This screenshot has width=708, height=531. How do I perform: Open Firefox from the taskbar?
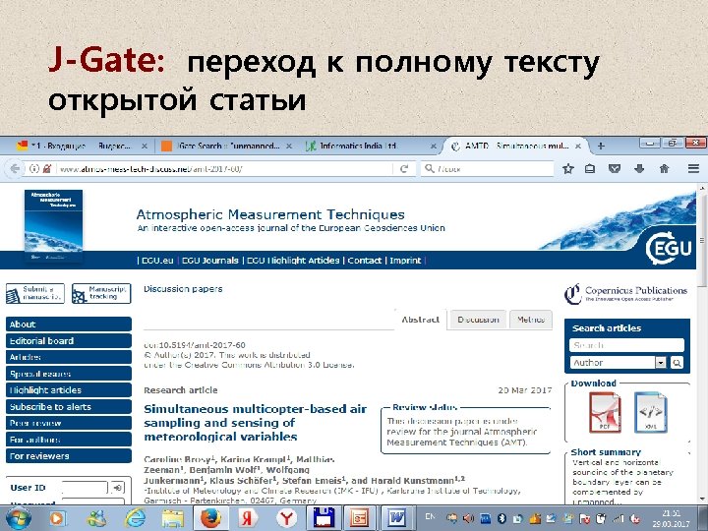point(210,518)
